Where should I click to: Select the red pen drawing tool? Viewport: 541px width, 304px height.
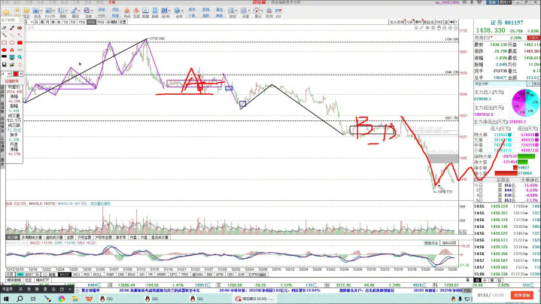coord(12,28)
